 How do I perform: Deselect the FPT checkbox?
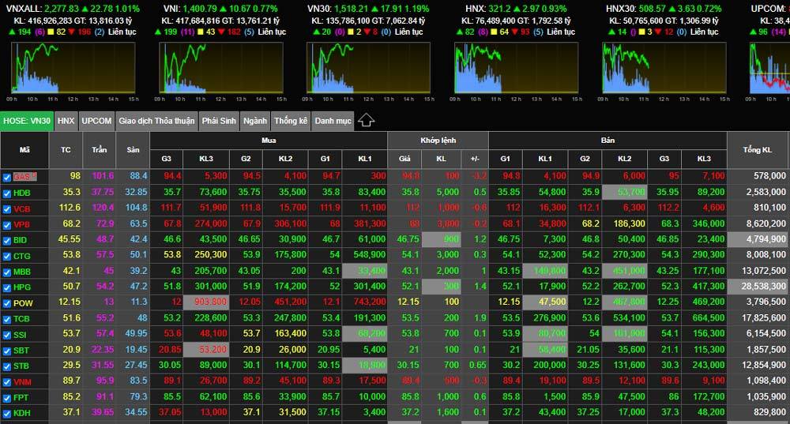7,397
